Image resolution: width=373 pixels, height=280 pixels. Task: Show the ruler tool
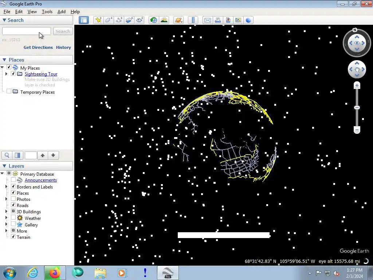(x=193, y=20)
